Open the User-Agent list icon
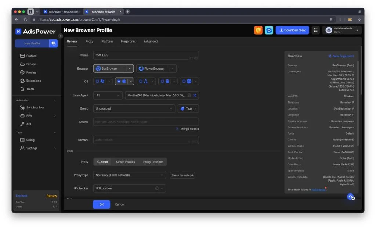This screenshot has height=228, width=376. [189, 95]
